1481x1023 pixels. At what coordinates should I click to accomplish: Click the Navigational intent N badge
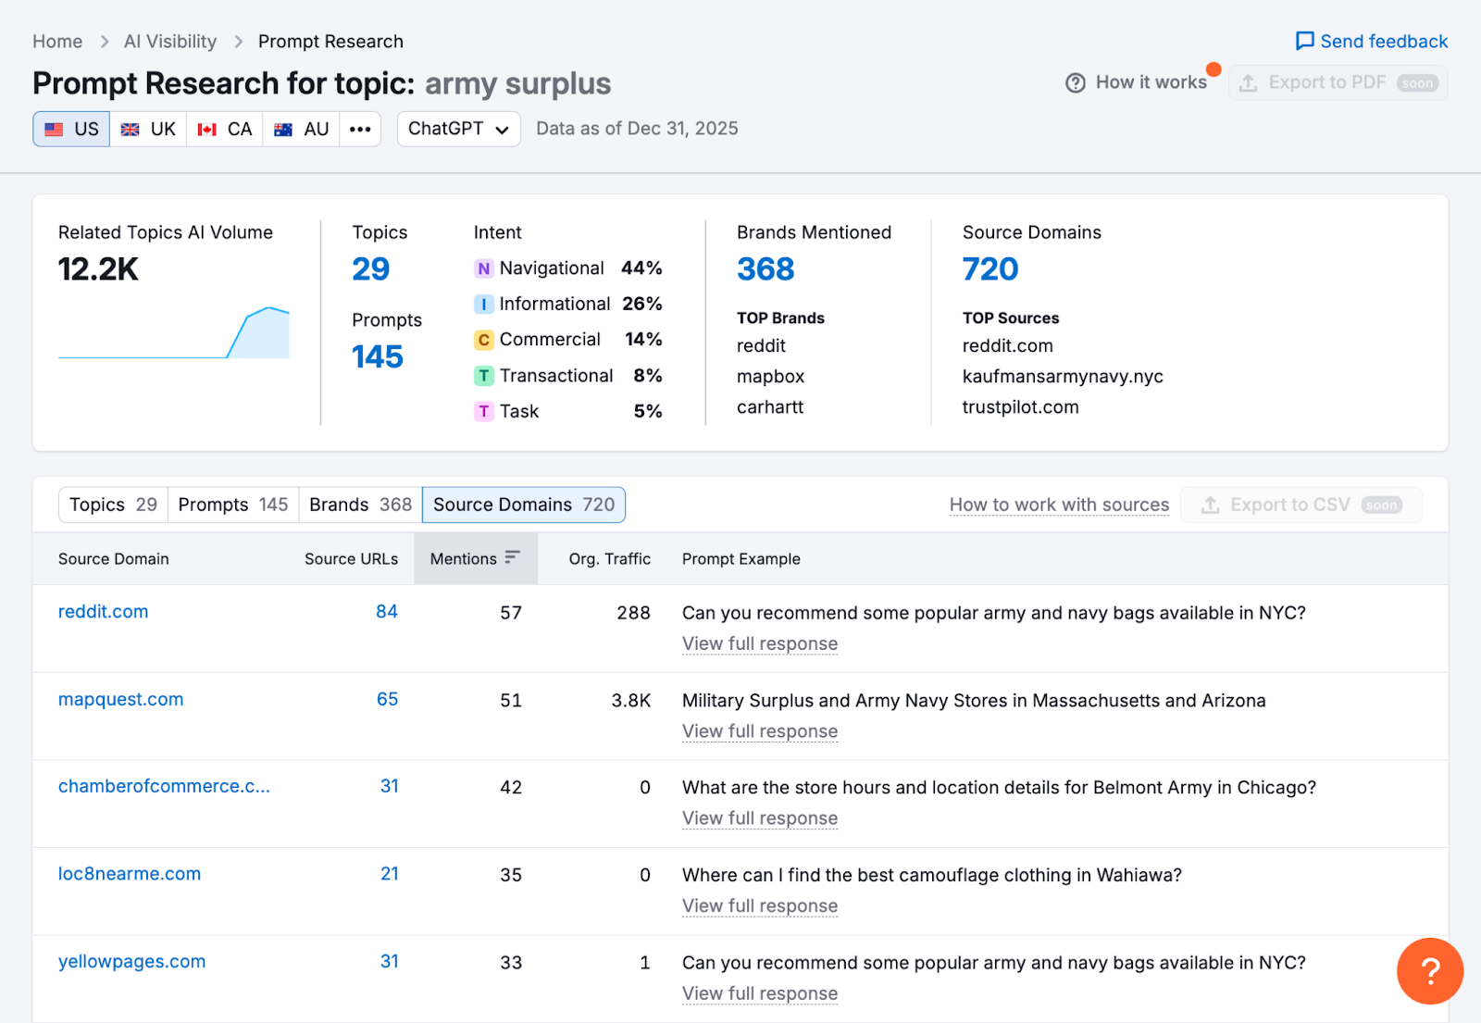pyautogui.click(x=483, y=268)
